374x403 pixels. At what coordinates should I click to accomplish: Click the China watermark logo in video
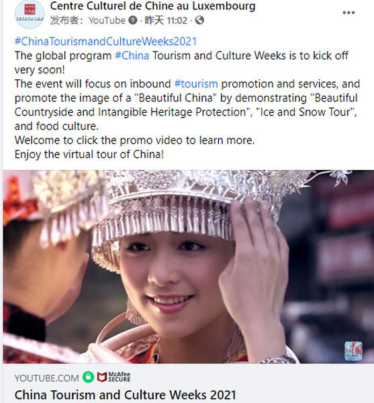[x=353, y=351]
